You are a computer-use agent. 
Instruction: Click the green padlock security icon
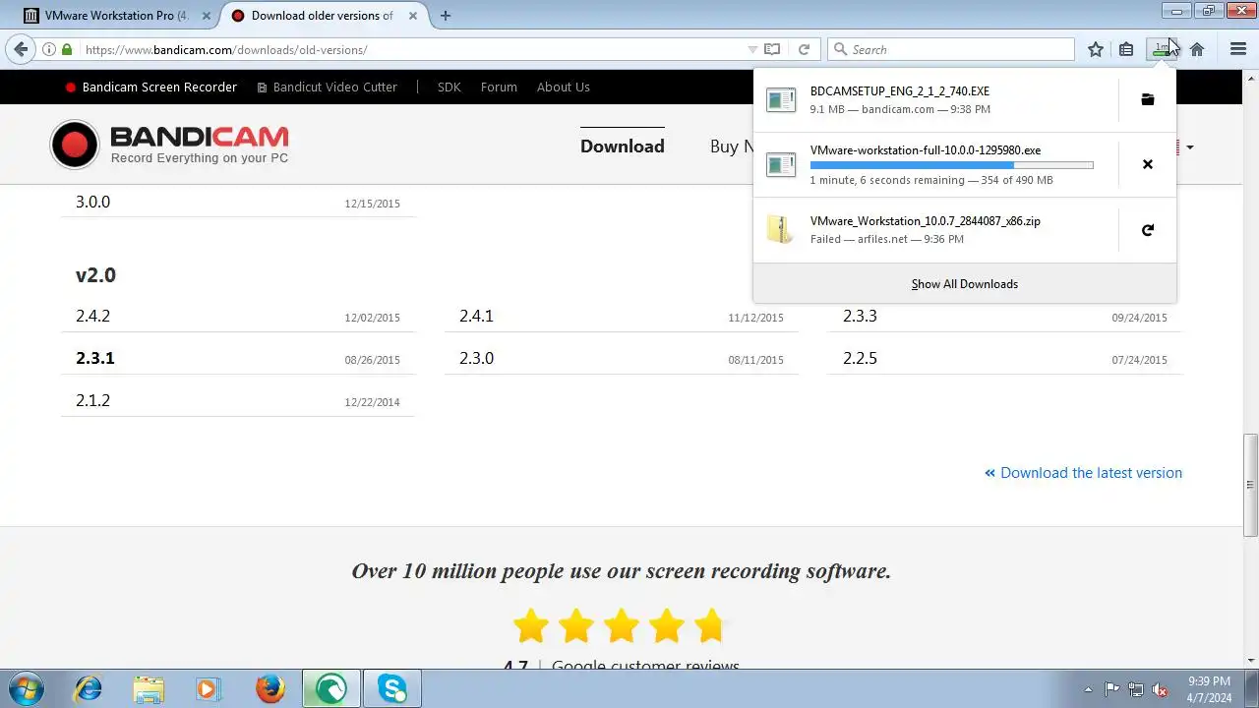67,49
